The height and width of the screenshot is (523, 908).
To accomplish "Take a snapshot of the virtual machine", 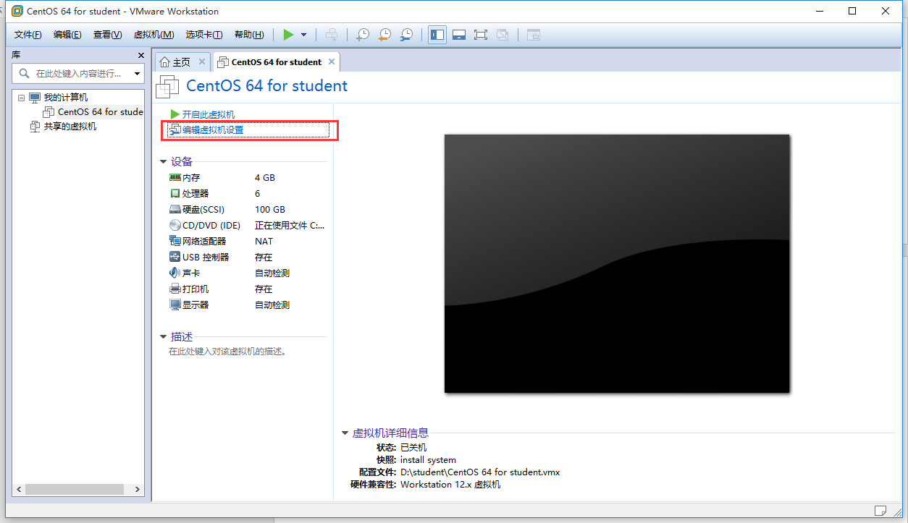I will tap(363, 35).
